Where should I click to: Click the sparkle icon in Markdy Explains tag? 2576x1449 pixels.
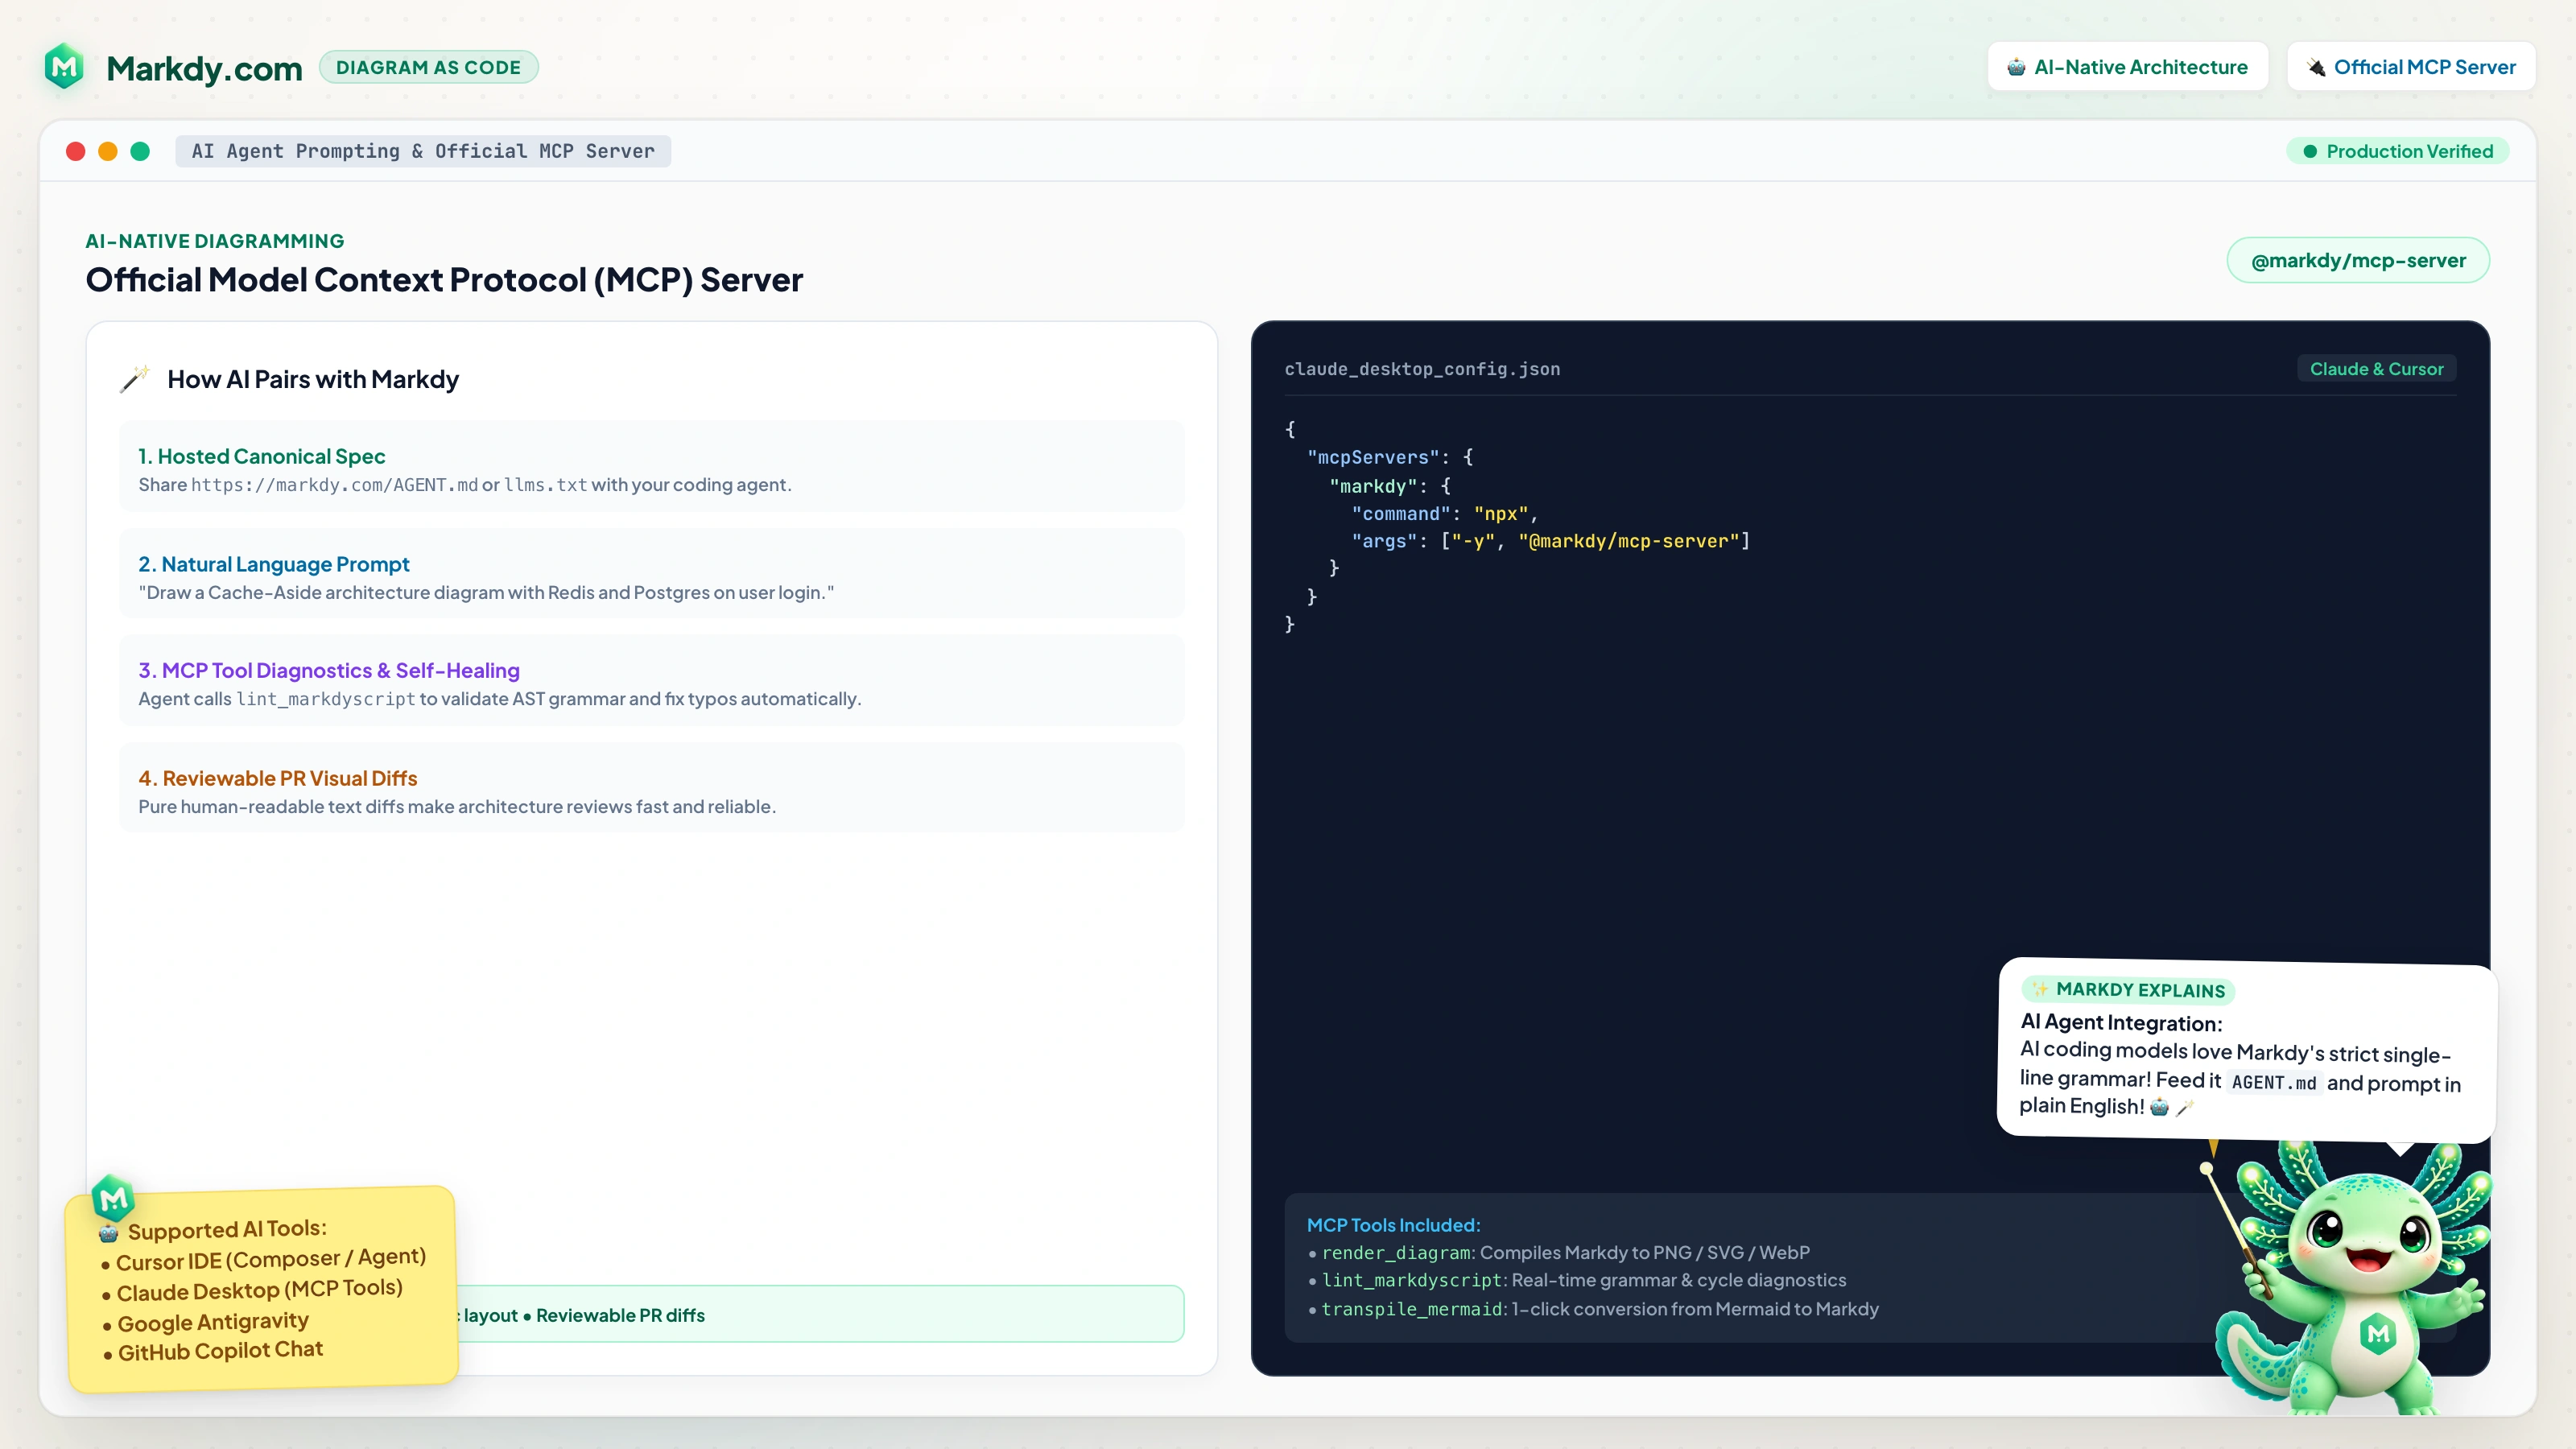coord(2040,988)
